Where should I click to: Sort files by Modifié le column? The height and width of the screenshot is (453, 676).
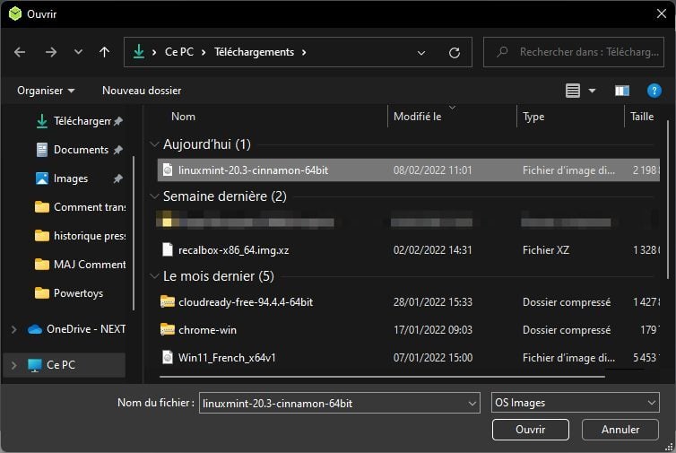417,117
